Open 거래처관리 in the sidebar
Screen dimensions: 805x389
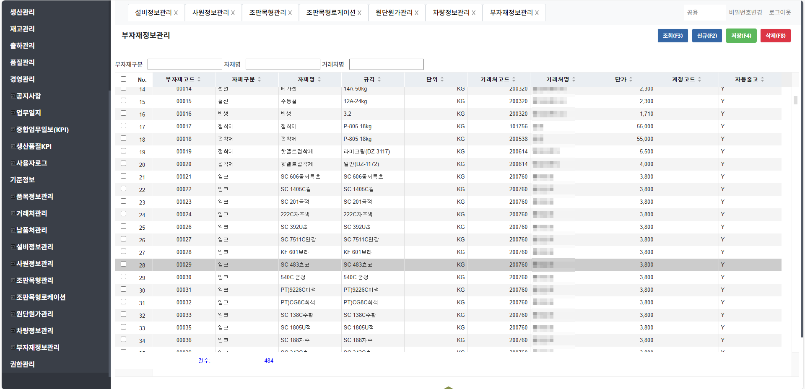[x=31, y=213]
